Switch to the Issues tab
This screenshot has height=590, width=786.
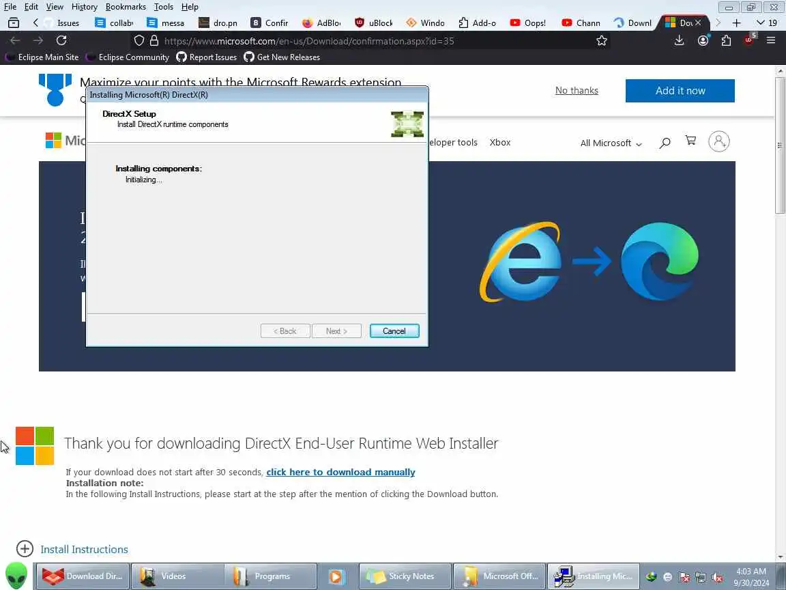(62, 23)
